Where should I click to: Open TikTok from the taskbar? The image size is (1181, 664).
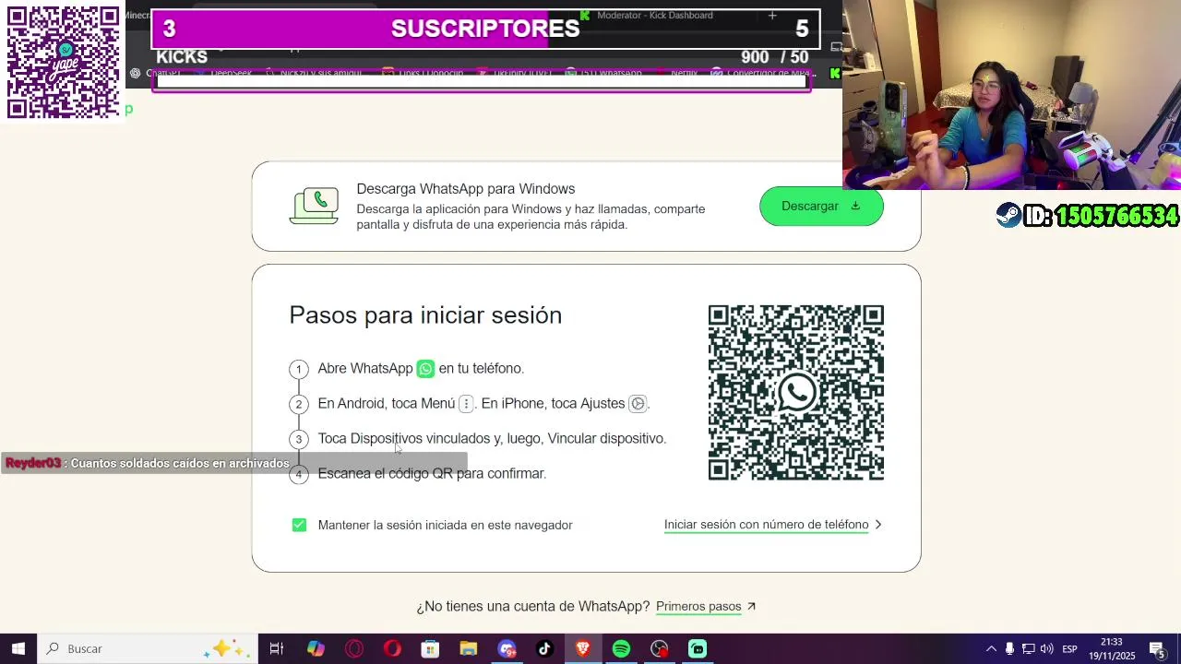tap(544, 649)
